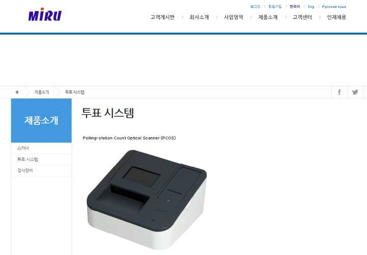The width and height of the screenshot is (367, 255).
Task: Open 회사소개 menu
Action: point(199,17)
